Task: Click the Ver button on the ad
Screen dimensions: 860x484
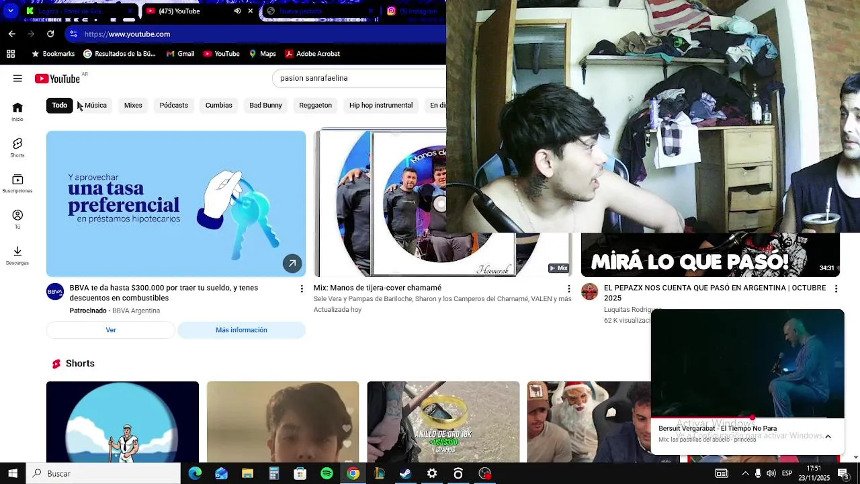Action: coord(111,330)
